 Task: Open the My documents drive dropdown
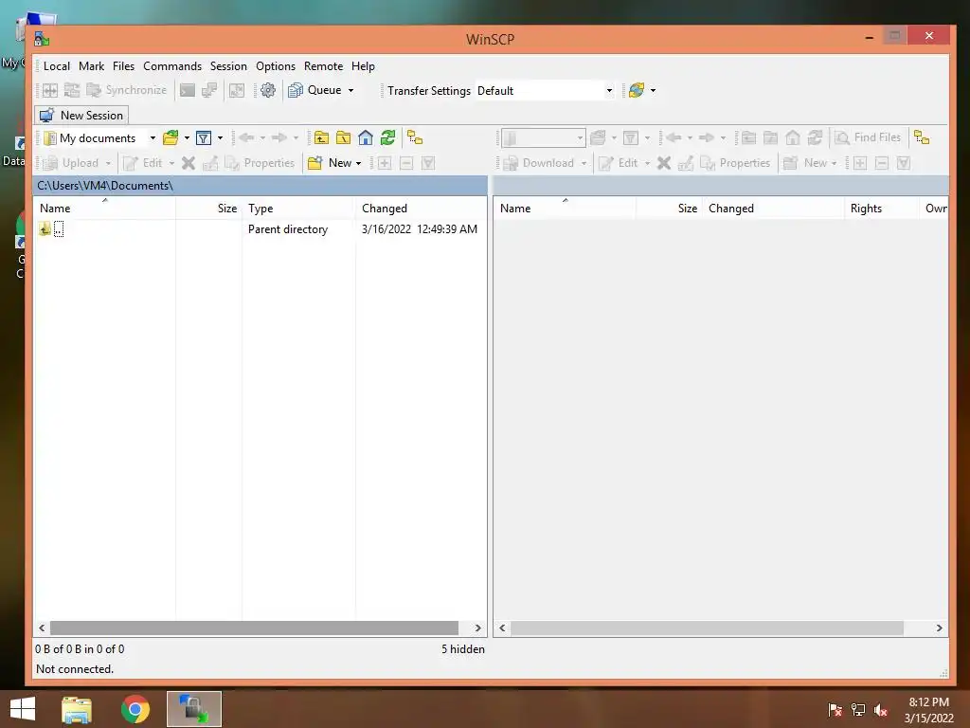(99, 138)
